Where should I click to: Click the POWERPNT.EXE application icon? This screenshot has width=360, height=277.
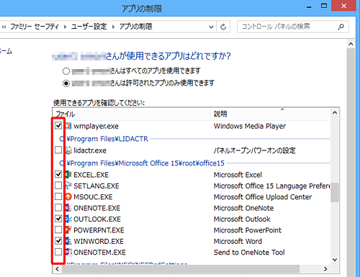[x=68, y=230]
